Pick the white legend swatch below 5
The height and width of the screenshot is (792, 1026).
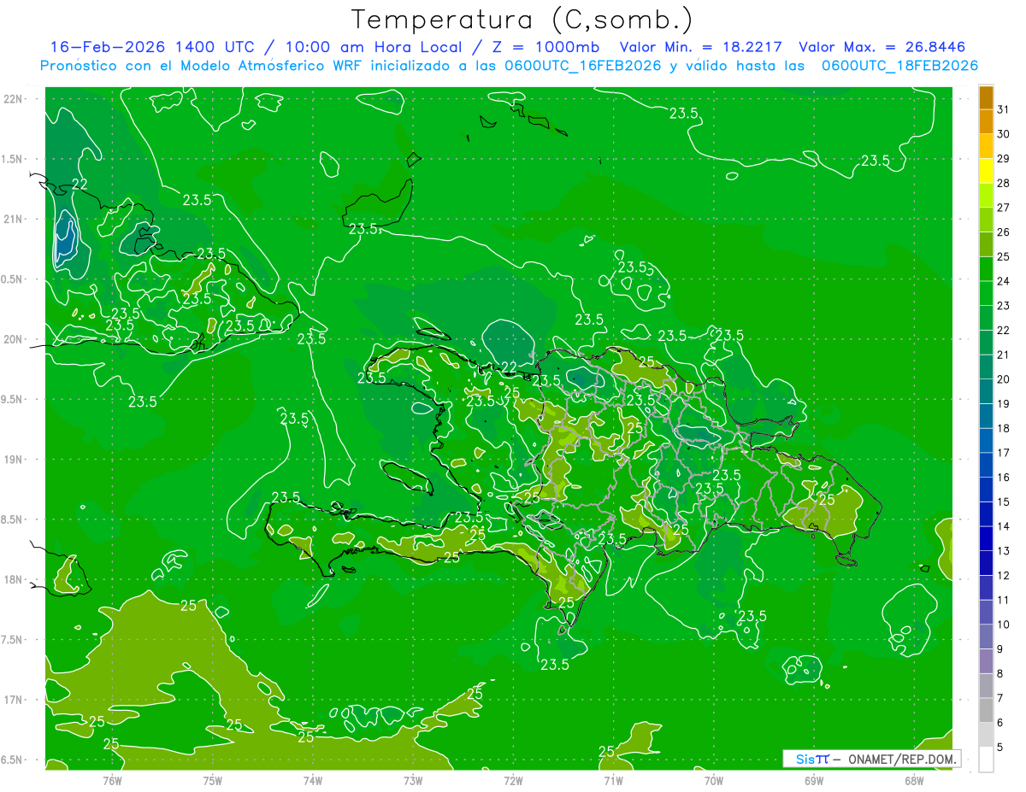coord(986,760)
